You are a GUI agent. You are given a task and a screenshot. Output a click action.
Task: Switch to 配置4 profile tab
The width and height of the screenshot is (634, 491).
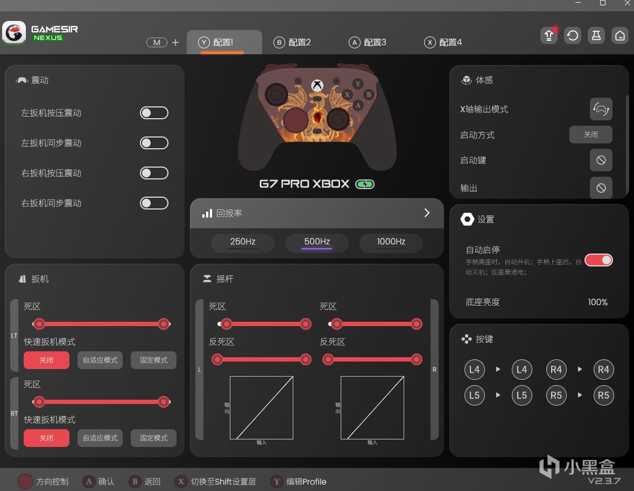pos(443,42)
